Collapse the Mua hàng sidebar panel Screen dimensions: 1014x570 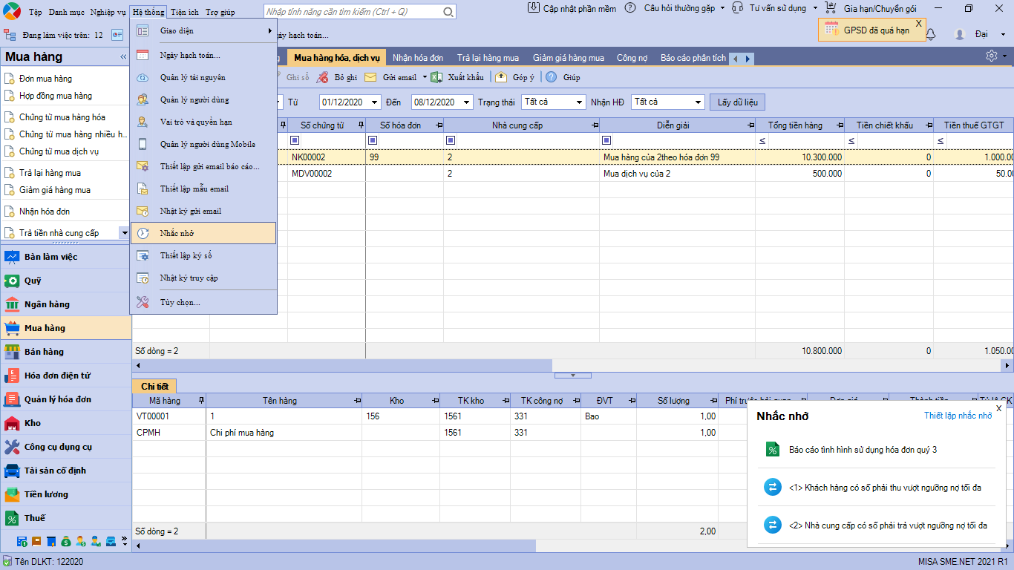123,57
